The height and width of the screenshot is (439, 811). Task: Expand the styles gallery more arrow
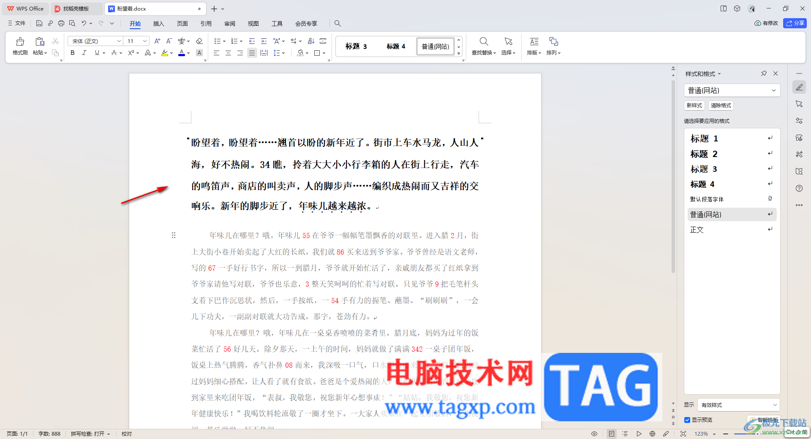tap(459, 54)
